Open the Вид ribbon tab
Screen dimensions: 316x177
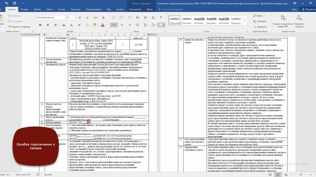coord(109,9)
